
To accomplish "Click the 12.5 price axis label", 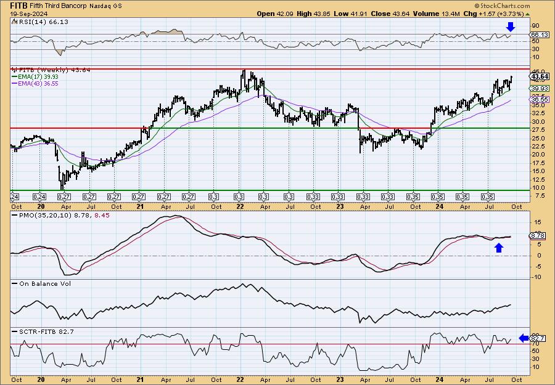I will [538, 180].
